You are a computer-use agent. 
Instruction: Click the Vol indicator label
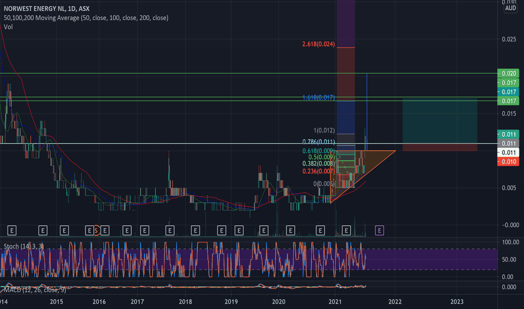coord(8,27)
